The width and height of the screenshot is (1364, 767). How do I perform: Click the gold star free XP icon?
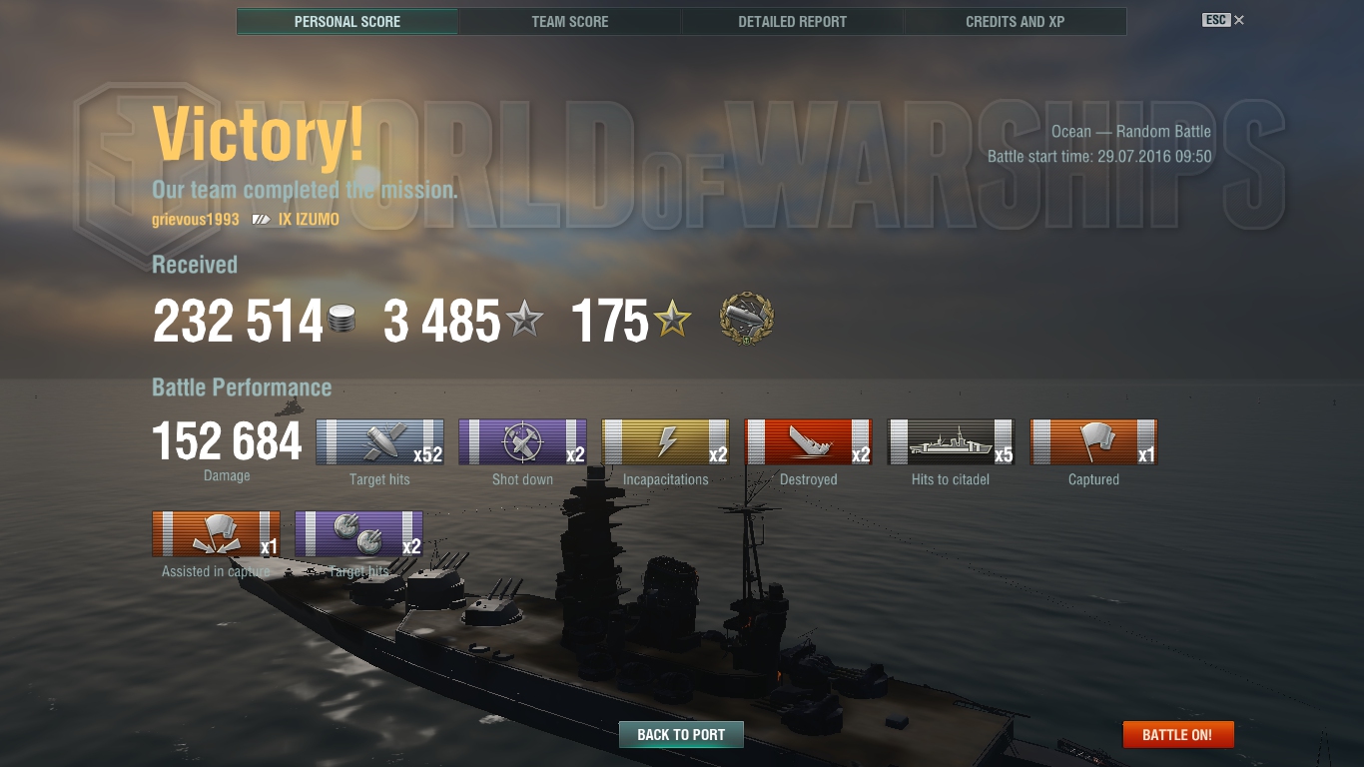coord(672,321)
